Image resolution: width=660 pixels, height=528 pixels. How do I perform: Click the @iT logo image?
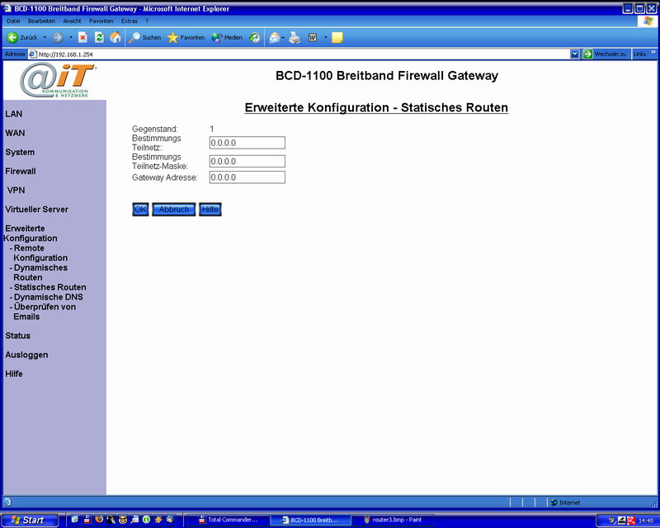(58, 80)
